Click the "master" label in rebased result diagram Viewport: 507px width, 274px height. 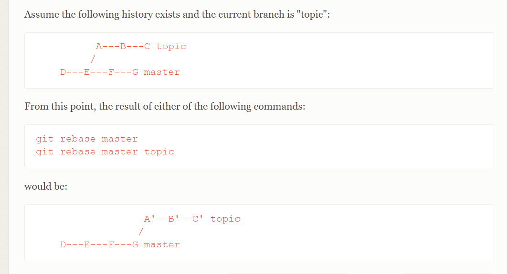pyautogui.click(x=162, y=245)
